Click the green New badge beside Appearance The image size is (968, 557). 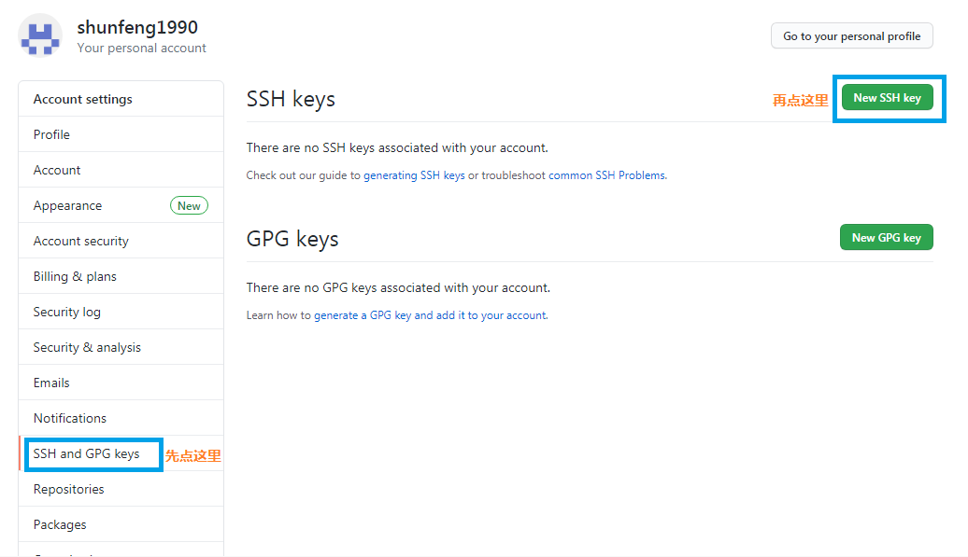[189, 205]
